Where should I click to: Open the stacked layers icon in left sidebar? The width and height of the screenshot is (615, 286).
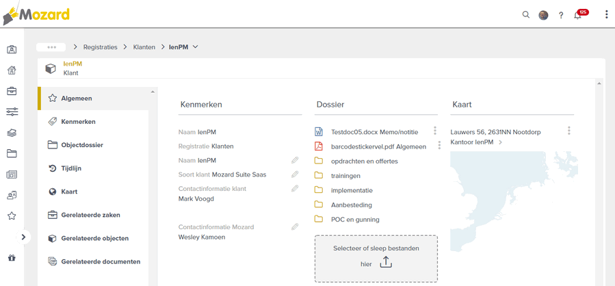point(12,133)
